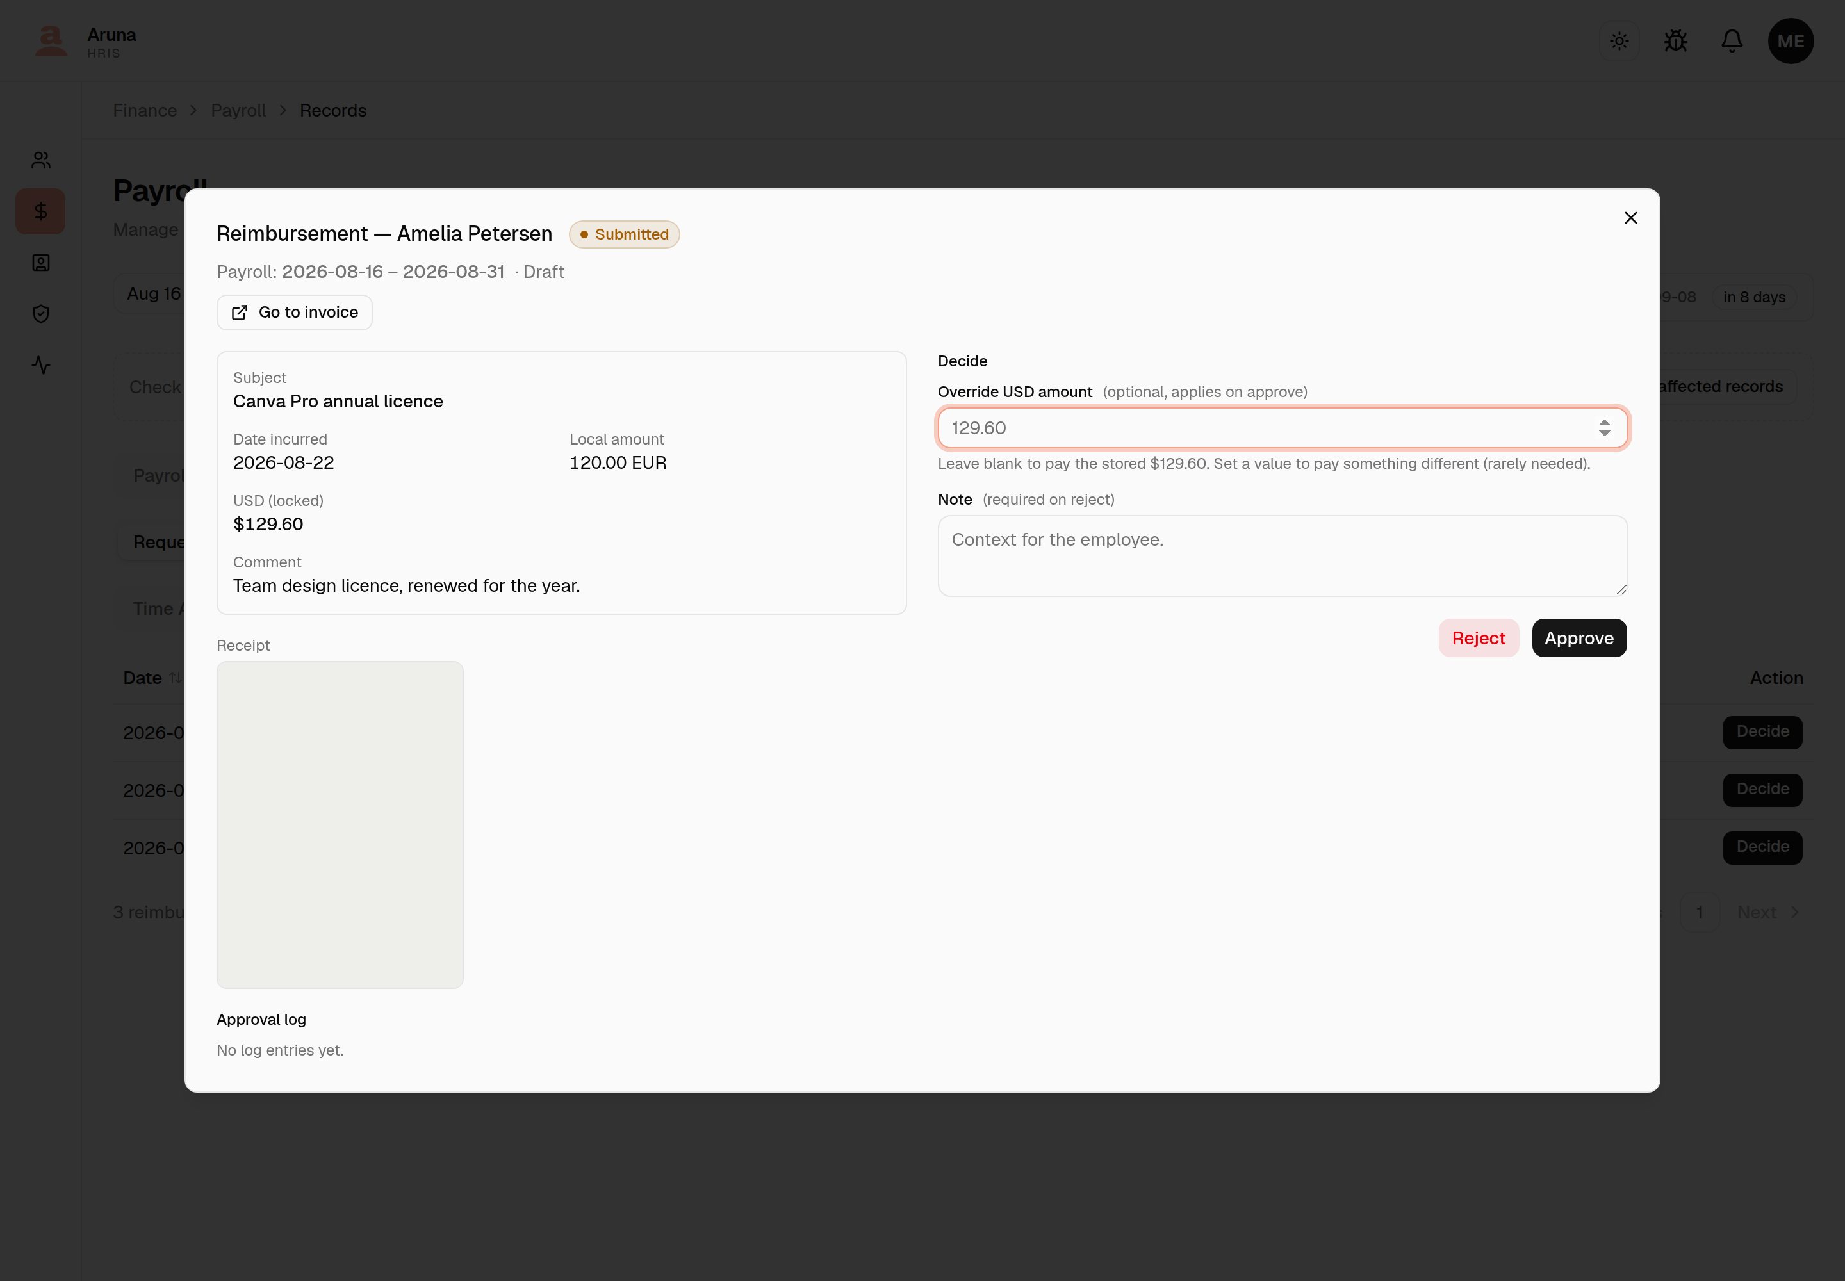The height and width of the screenshot is (1281, 1845).
Task: Click the 'in 8 days' badge
Action: [1754, 297]
